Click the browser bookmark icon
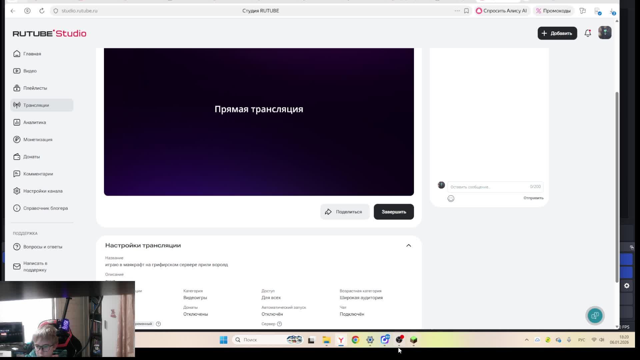 click(466, 11)
